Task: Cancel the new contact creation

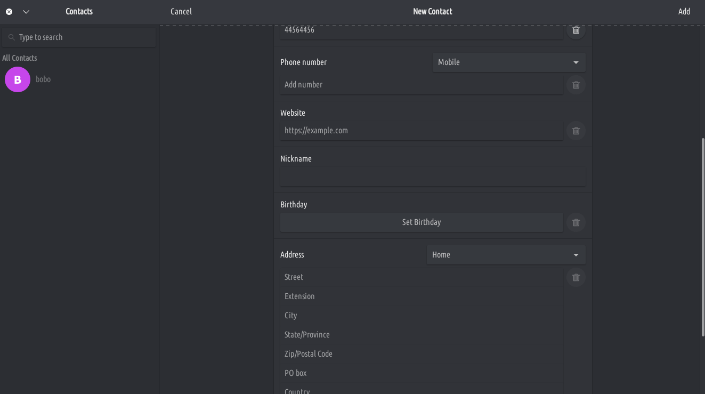Action: click(x=181, y=11)
